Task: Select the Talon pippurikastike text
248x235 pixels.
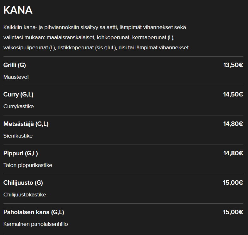Action: (x=28, y=165)
